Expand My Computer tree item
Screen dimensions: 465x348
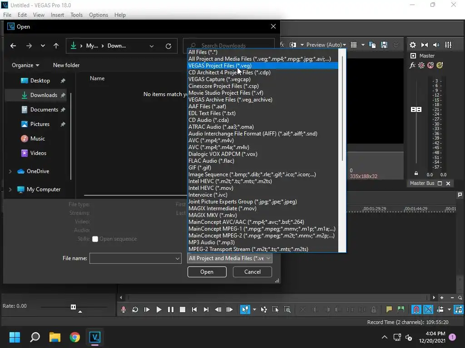[x=10, y=189]
